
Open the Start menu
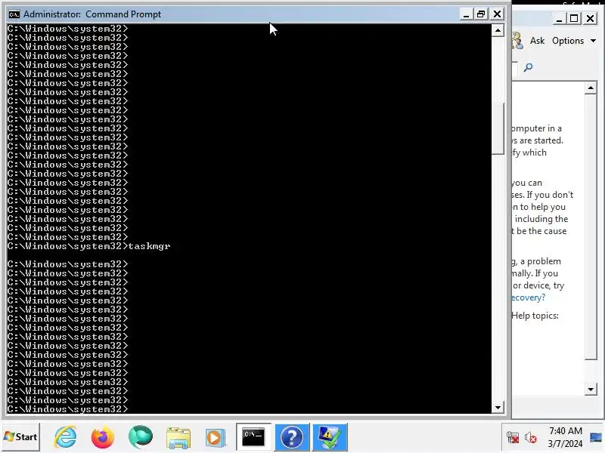tap(20, 437)
